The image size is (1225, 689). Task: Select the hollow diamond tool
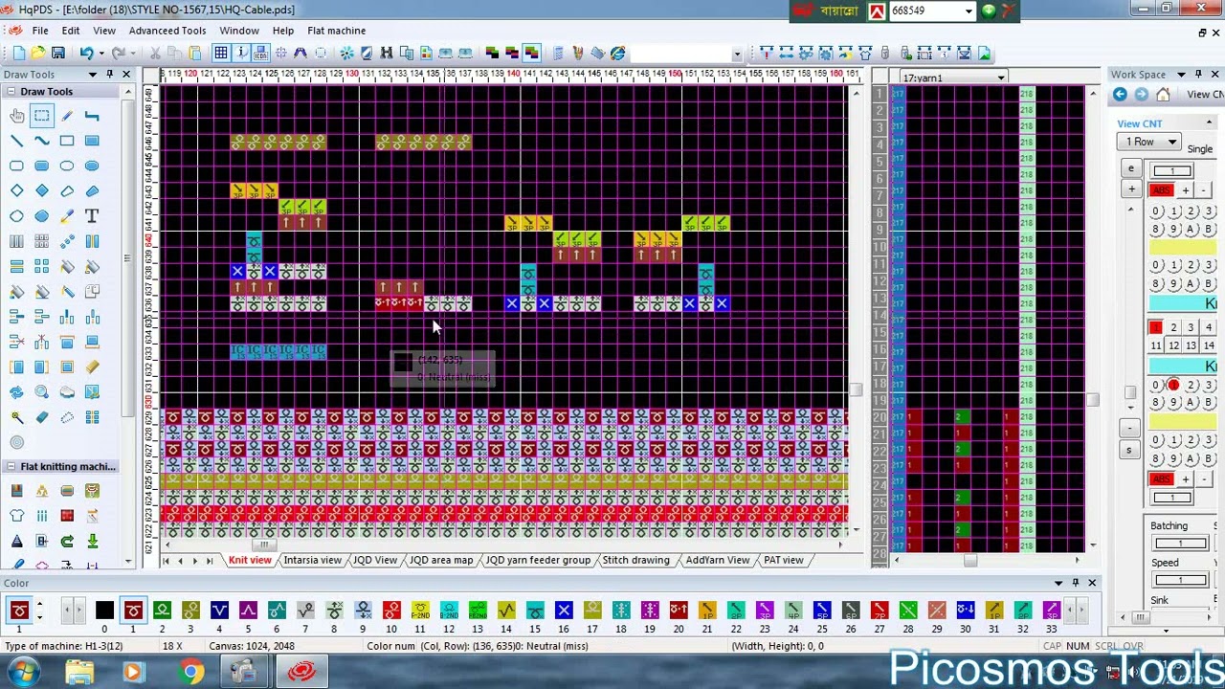[17, 190]
